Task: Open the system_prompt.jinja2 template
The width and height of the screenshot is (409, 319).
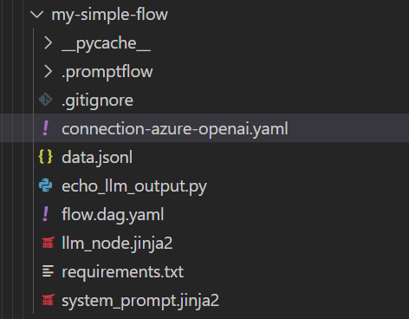Action: (140, 301)
